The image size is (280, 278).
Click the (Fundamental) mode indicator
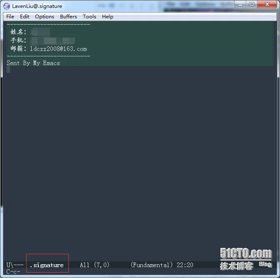152,265
